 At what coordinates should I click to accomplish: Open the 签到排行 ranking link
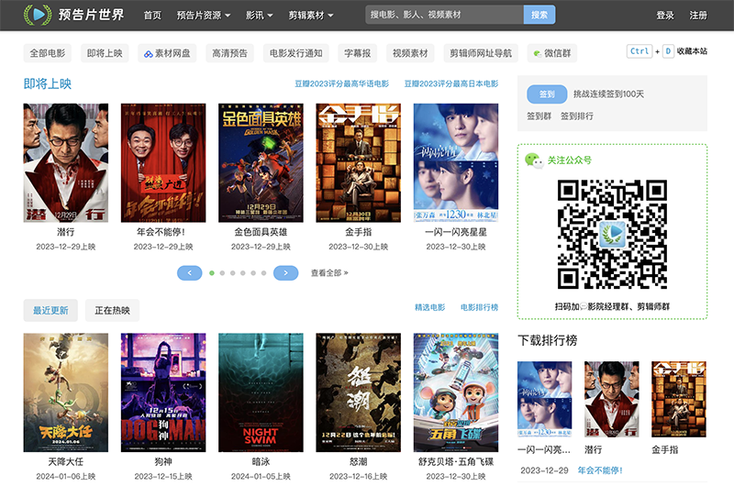coord(577,116)
